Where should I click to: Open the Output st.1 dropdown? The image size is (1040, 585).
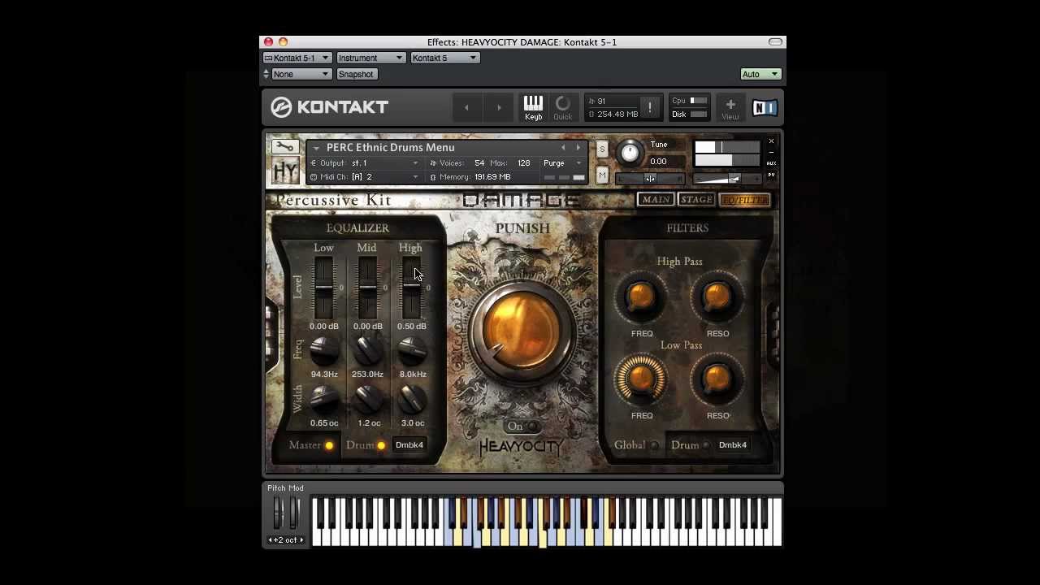[364, 162]
